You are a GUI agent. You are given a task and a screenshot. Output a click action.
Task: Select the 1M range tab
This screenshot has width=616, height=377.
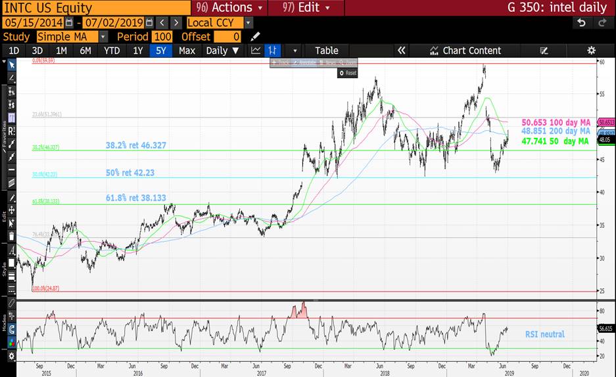pyautogui.click(x=61, y=51)
